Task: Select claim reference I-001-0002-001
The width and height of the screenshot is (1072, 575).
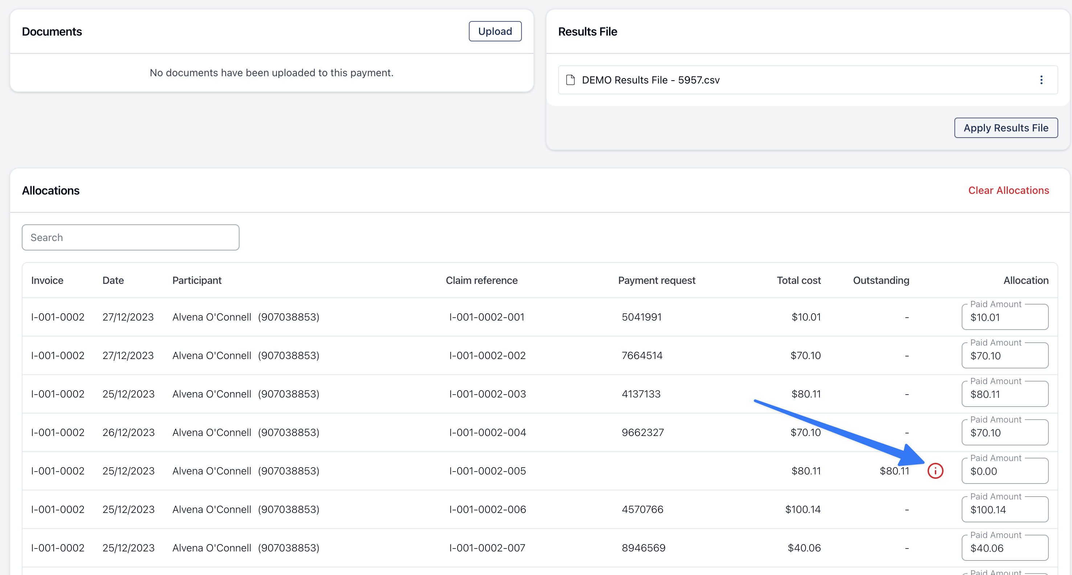Action: [487, 317]
